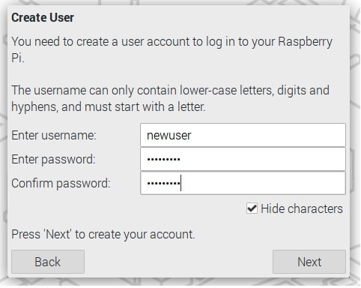Viewport: 361px width, 288px height.
Task: Tick the Hide characters checkbox
Action: coord(252,208)
